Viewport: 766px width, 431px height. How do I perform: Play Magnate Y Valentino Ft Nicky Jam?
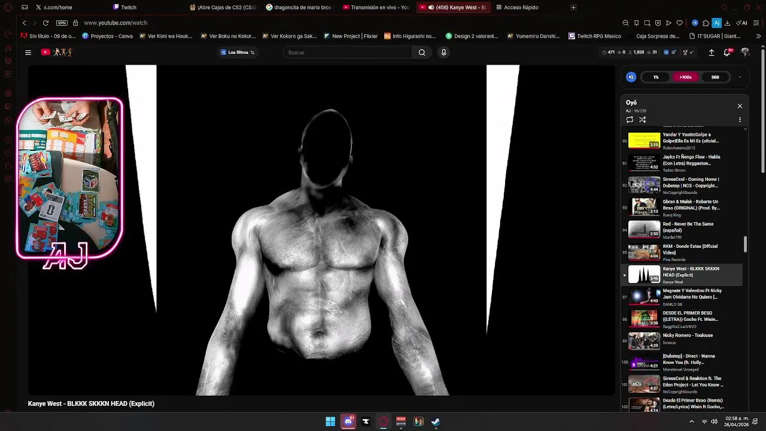pyautogui.click(x=682, y=297)
